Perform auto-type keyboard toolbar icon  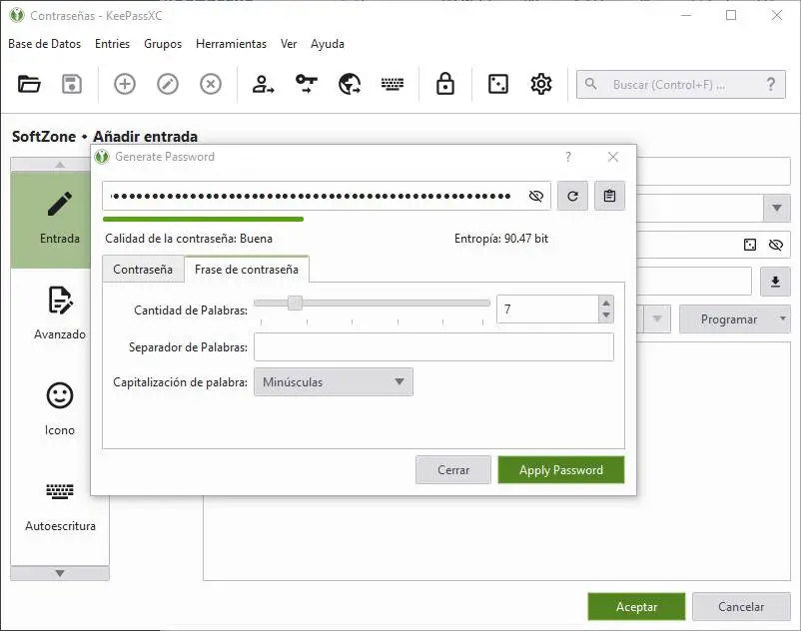[x=393, y=84]
